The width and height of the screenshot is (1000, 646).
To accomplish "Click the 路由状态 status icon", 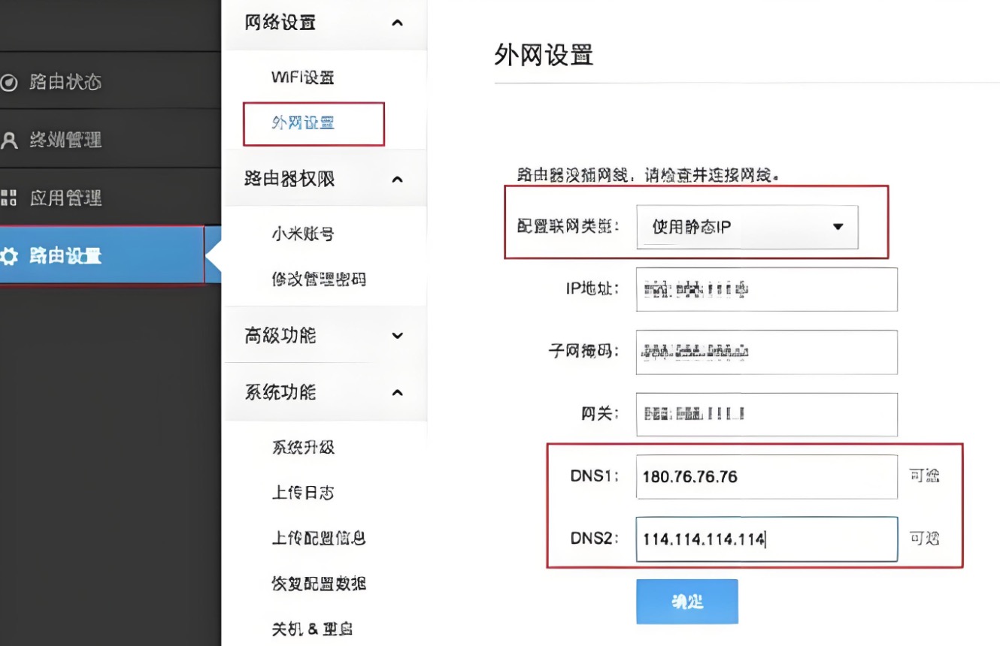I will pyautogui.click(x=8, y=82).
